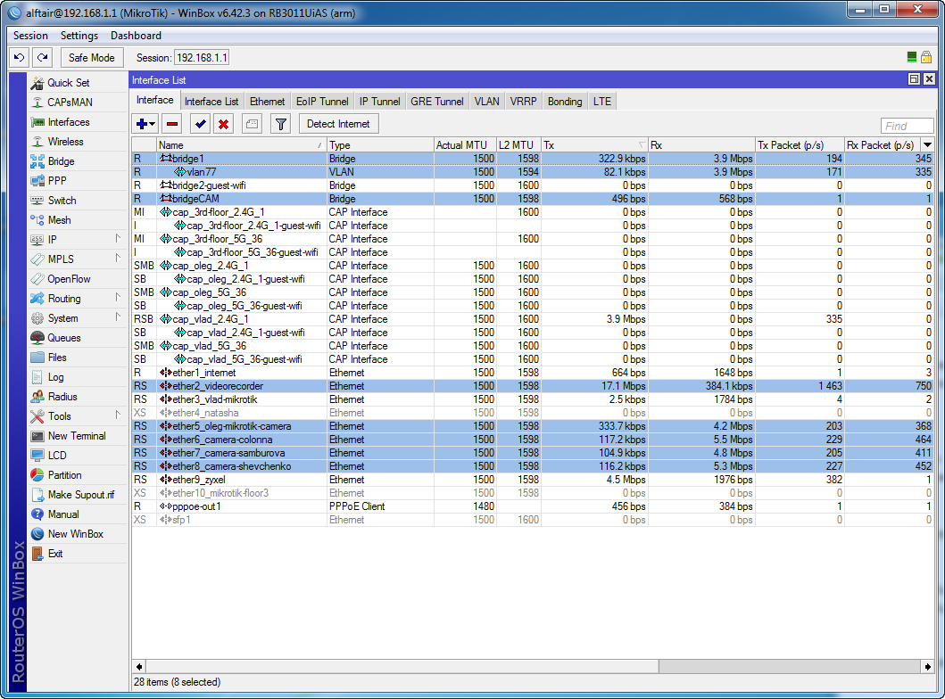Open the blue plus Add dropdown
The width and height of the screenshot is (945, 699).
click(x=145, y=124)
